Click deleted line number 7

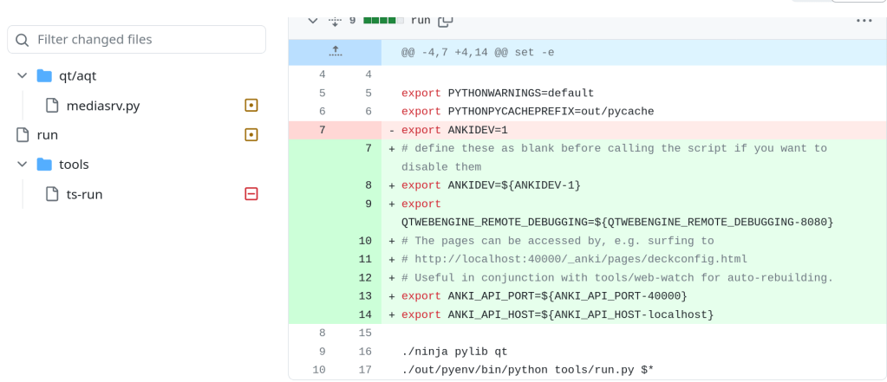coord(322,130)
